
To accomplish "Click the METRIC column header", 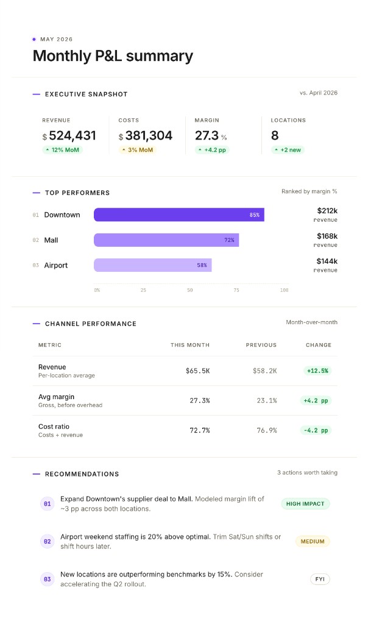I will [x=50, y=345].
